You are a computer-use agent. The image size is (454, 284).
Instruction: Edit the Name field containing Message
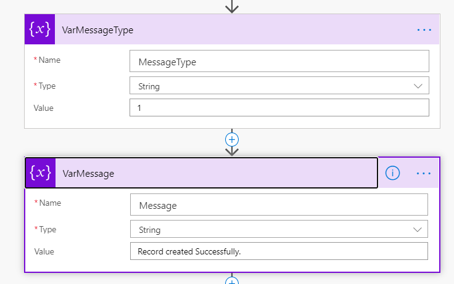click(279, 205)
